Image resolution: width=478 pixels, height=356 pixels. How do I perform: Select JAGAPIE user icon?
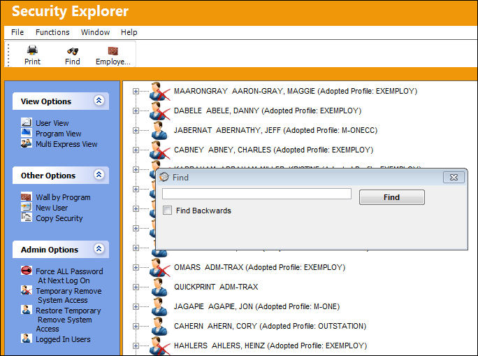[159, 306]
